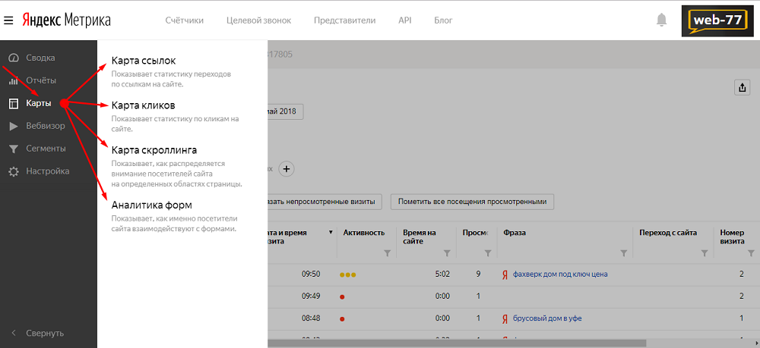Click Yandex icon beside брусовый дом phrase

[x=505, y=318]
